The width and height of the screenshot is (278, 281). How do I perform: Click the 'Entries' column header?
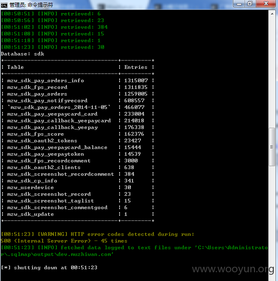[136, 67]
